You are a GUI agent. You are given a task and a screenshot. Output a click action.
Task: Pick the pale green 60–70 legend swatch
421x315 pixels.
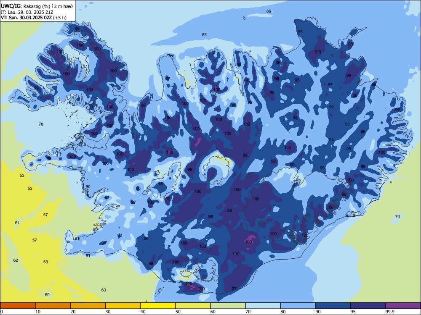[228, 306]
